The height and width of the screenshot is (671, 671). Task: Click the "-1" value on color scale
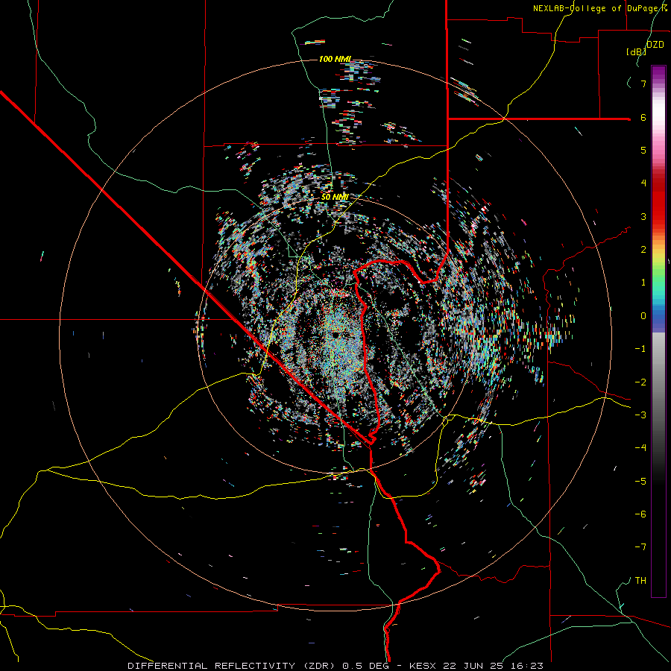pyautogui.click(x=640, y=349)
